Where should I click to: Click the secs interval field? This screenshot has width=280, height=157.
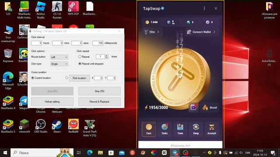tap(77, 43)
